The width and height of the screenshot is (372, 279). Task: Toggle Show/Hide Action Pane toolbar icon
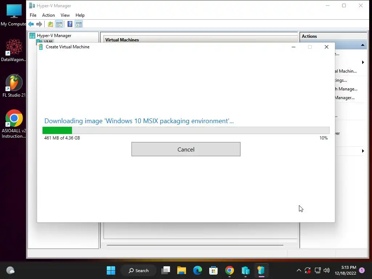[x=79, y=24]
